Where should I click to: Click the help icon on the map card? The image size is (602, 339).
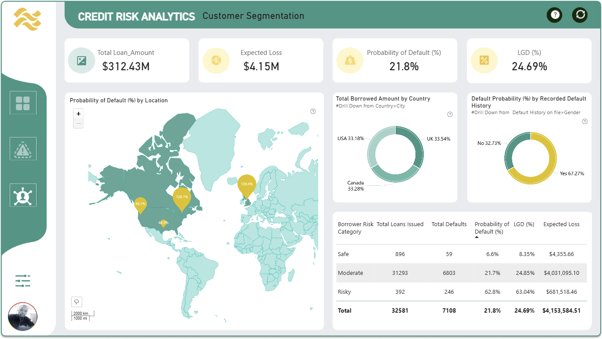[313, 111]
